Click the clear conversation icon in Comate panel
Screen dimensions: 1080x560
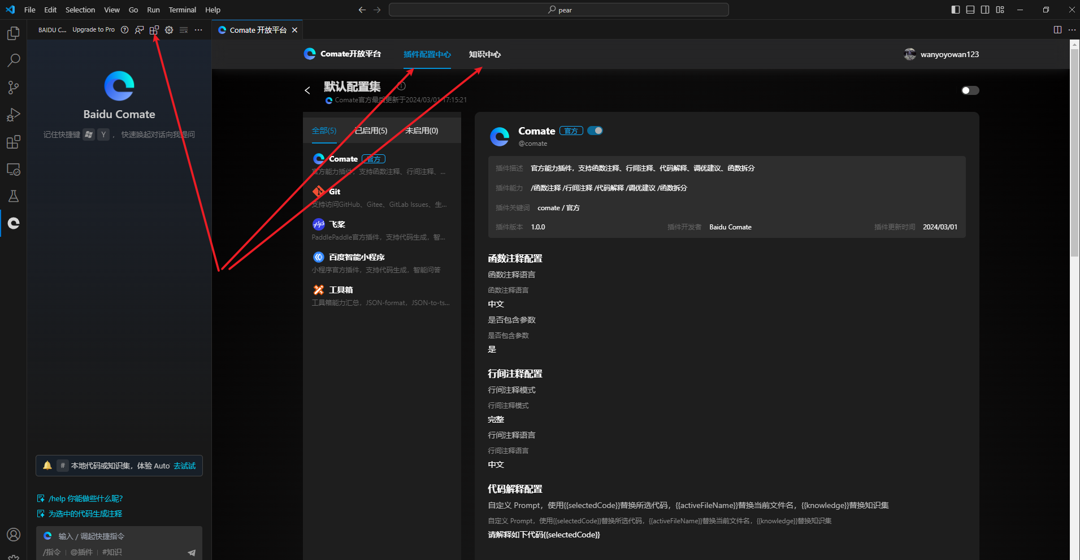click(184, 30)
